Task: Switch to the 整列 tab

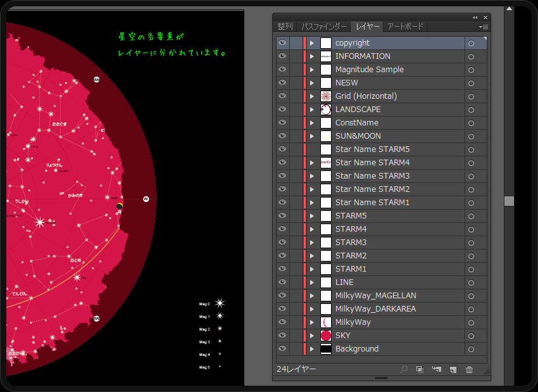Action: 285,27
